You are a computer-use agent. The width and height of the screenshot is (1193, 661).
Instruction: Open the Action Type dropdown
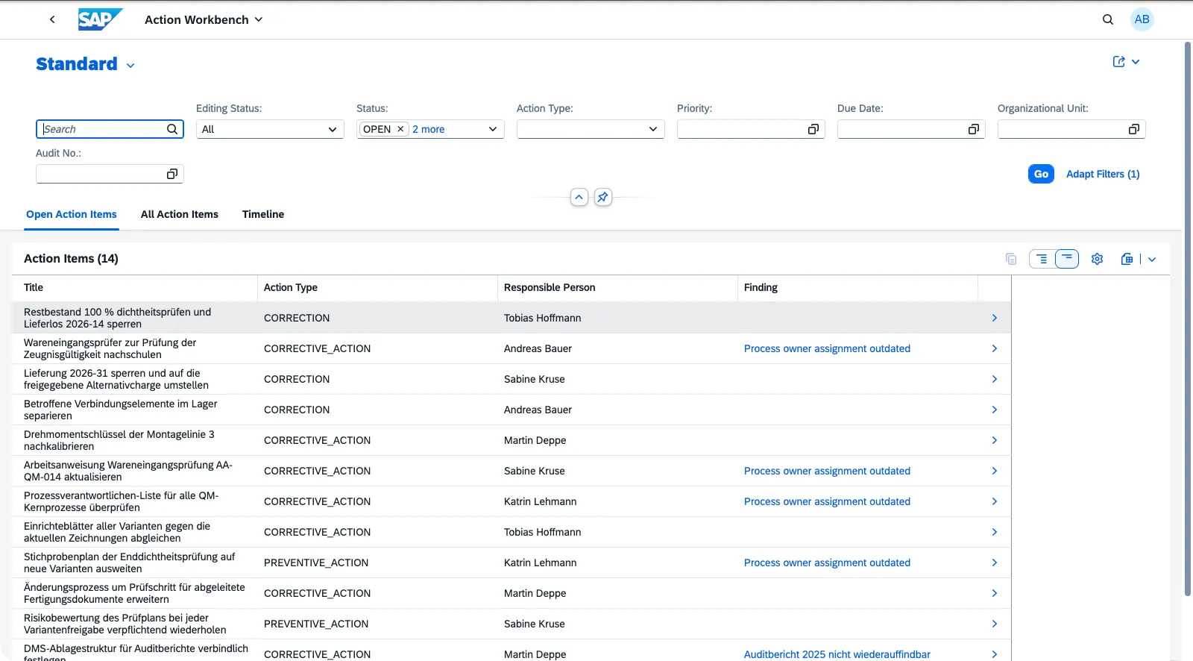(x=653, y=129)
